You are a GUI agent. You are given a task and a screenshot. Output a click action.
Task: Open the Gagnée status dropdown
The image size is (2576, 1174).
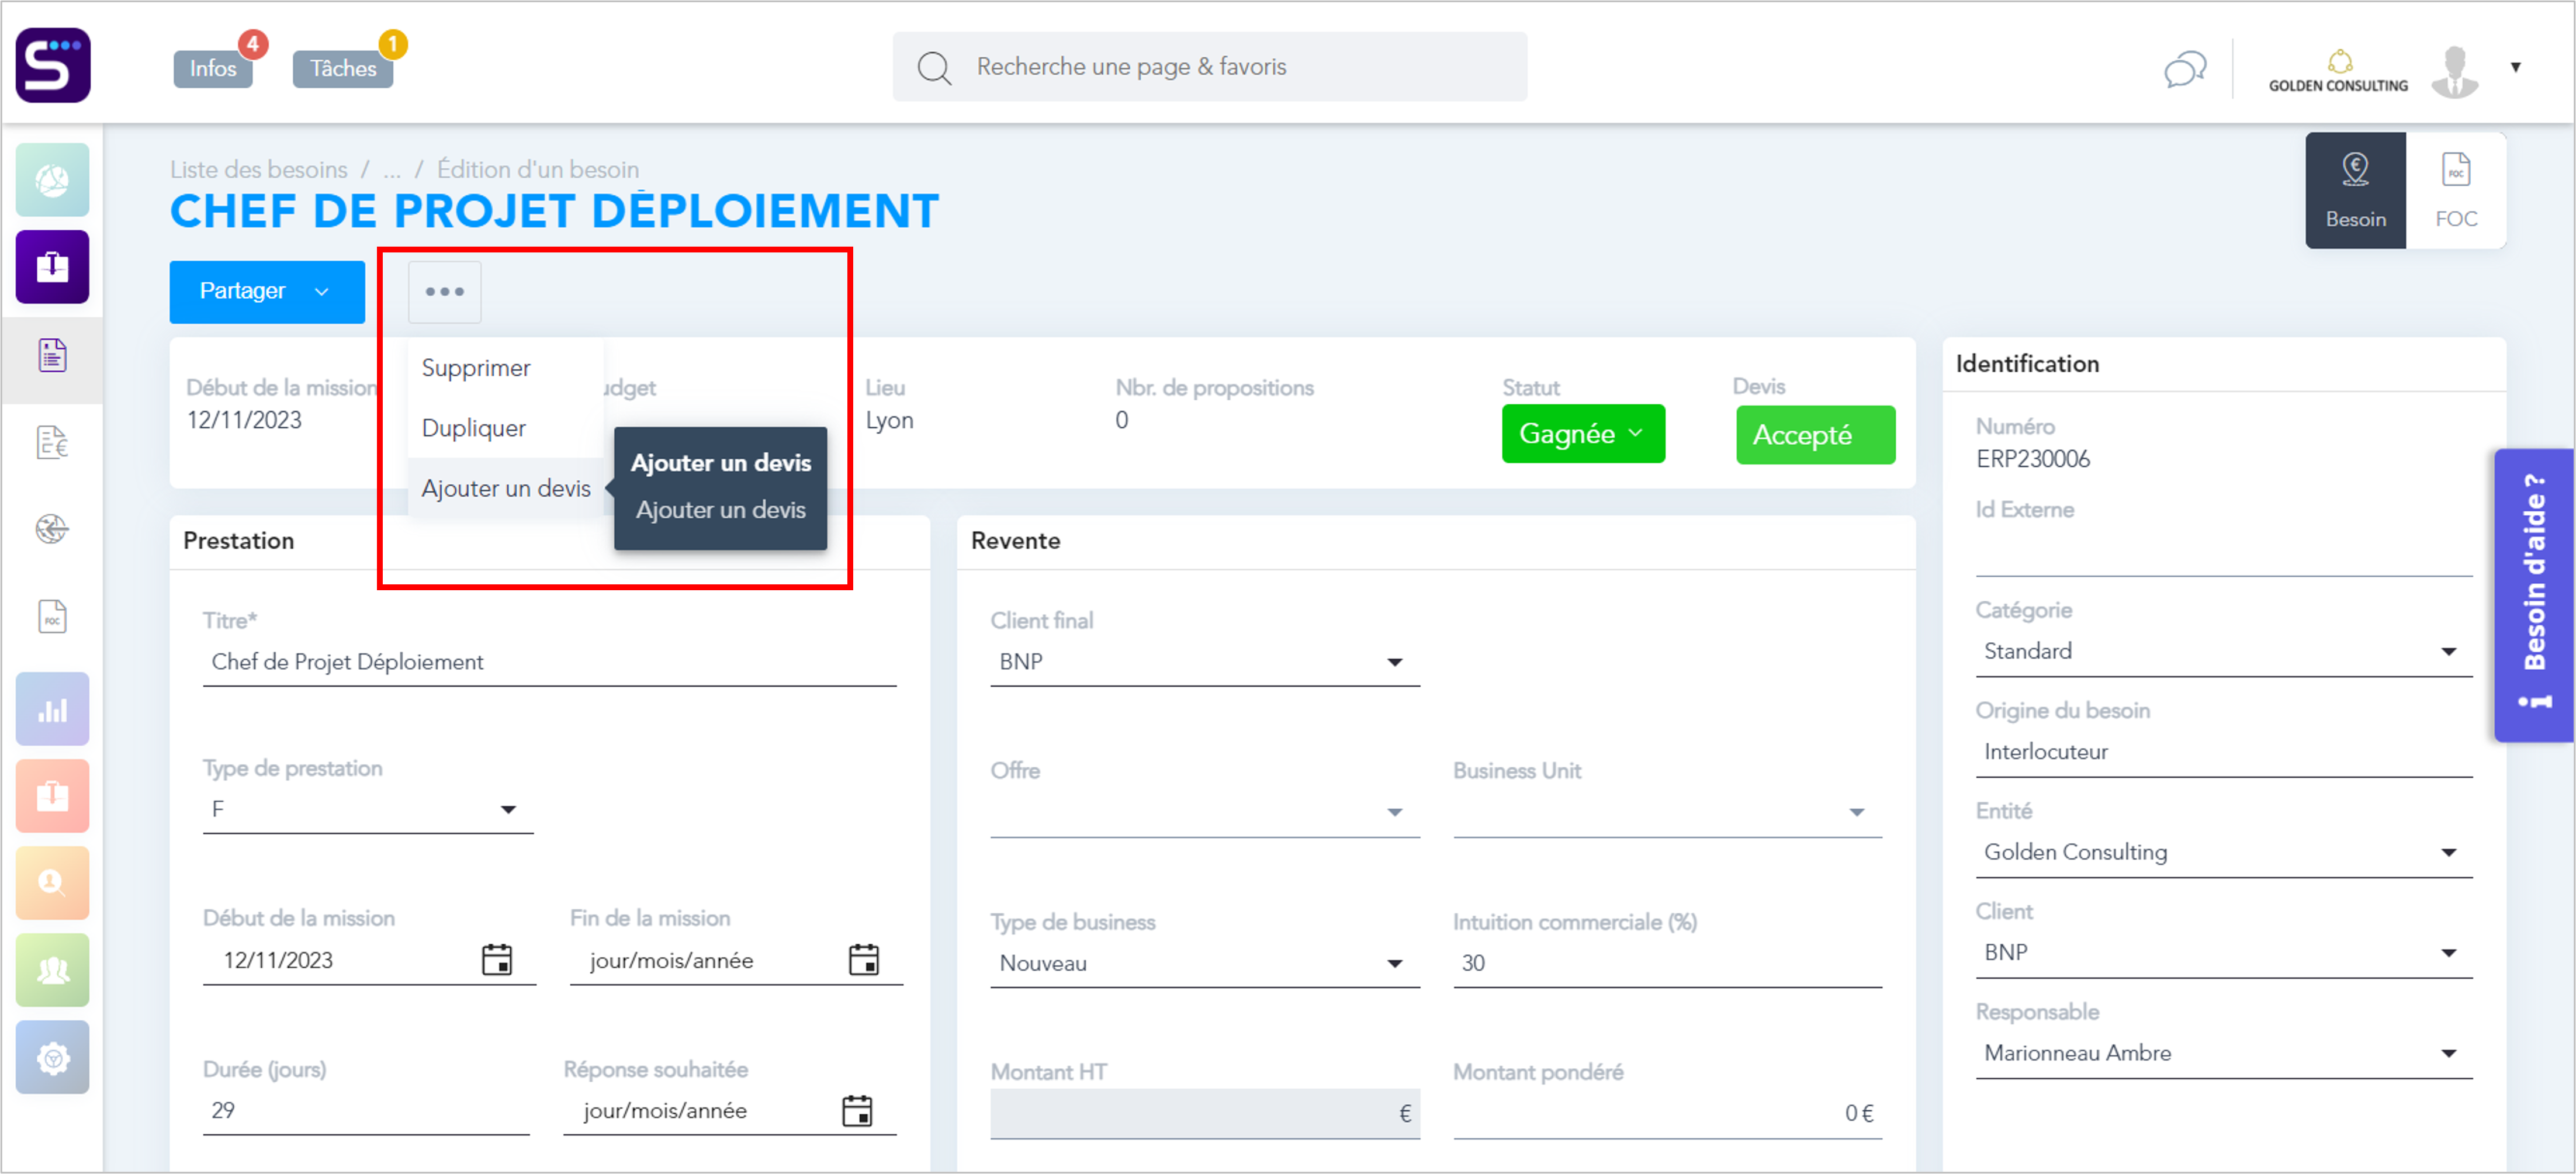point(1583,434)
